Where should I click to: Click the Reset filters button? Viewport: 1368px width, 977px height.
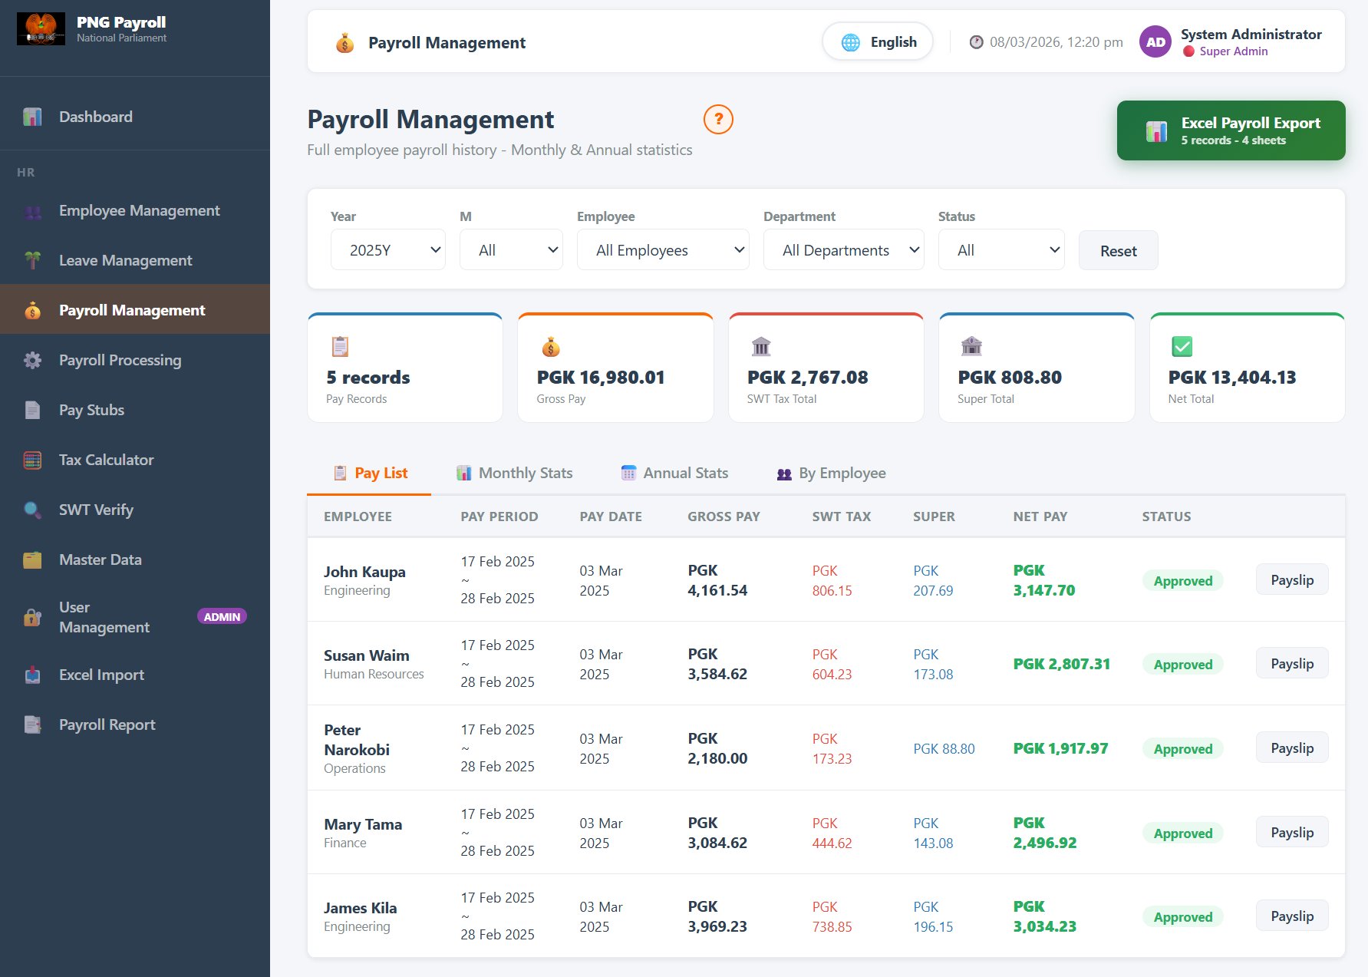pyautogui.click(x=1118, y=251)
